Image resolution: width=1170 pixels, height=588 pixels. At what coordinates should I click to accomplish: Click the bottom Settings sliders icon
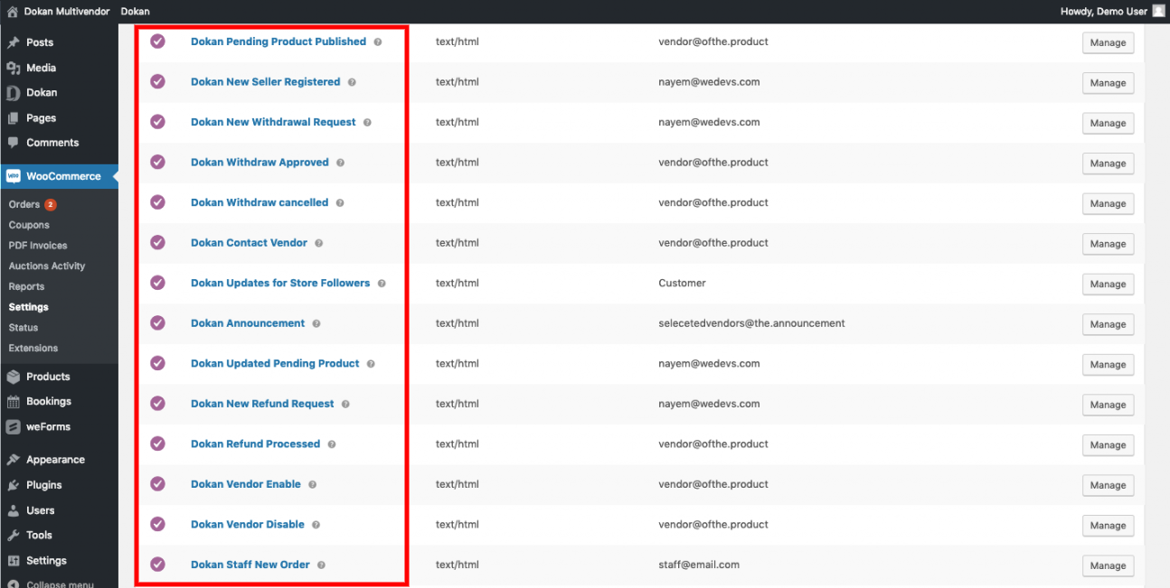tap(14, 560)
